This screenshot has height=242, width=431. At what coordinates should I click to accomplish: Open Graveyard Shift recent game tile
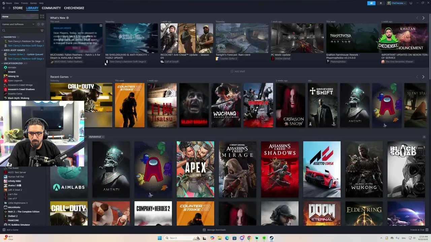point(323,105)
